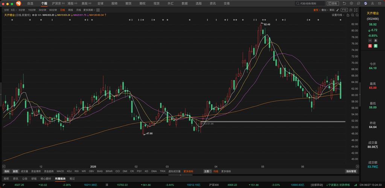
Task: Expand the 设置均线 dropdown
Action: point(338,15)
